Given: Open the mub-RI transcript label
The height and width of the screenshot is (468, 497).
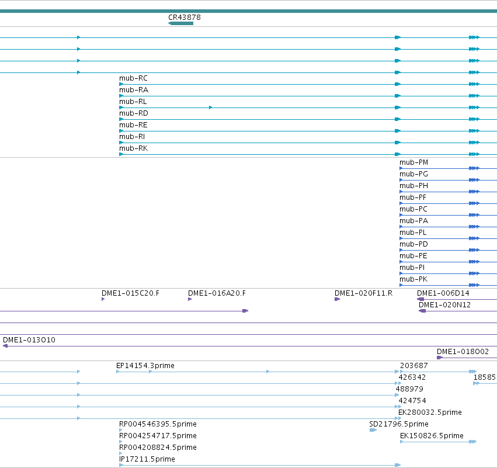Looking at the screenshot, I should pyautogui.click(x=132, y=137).
